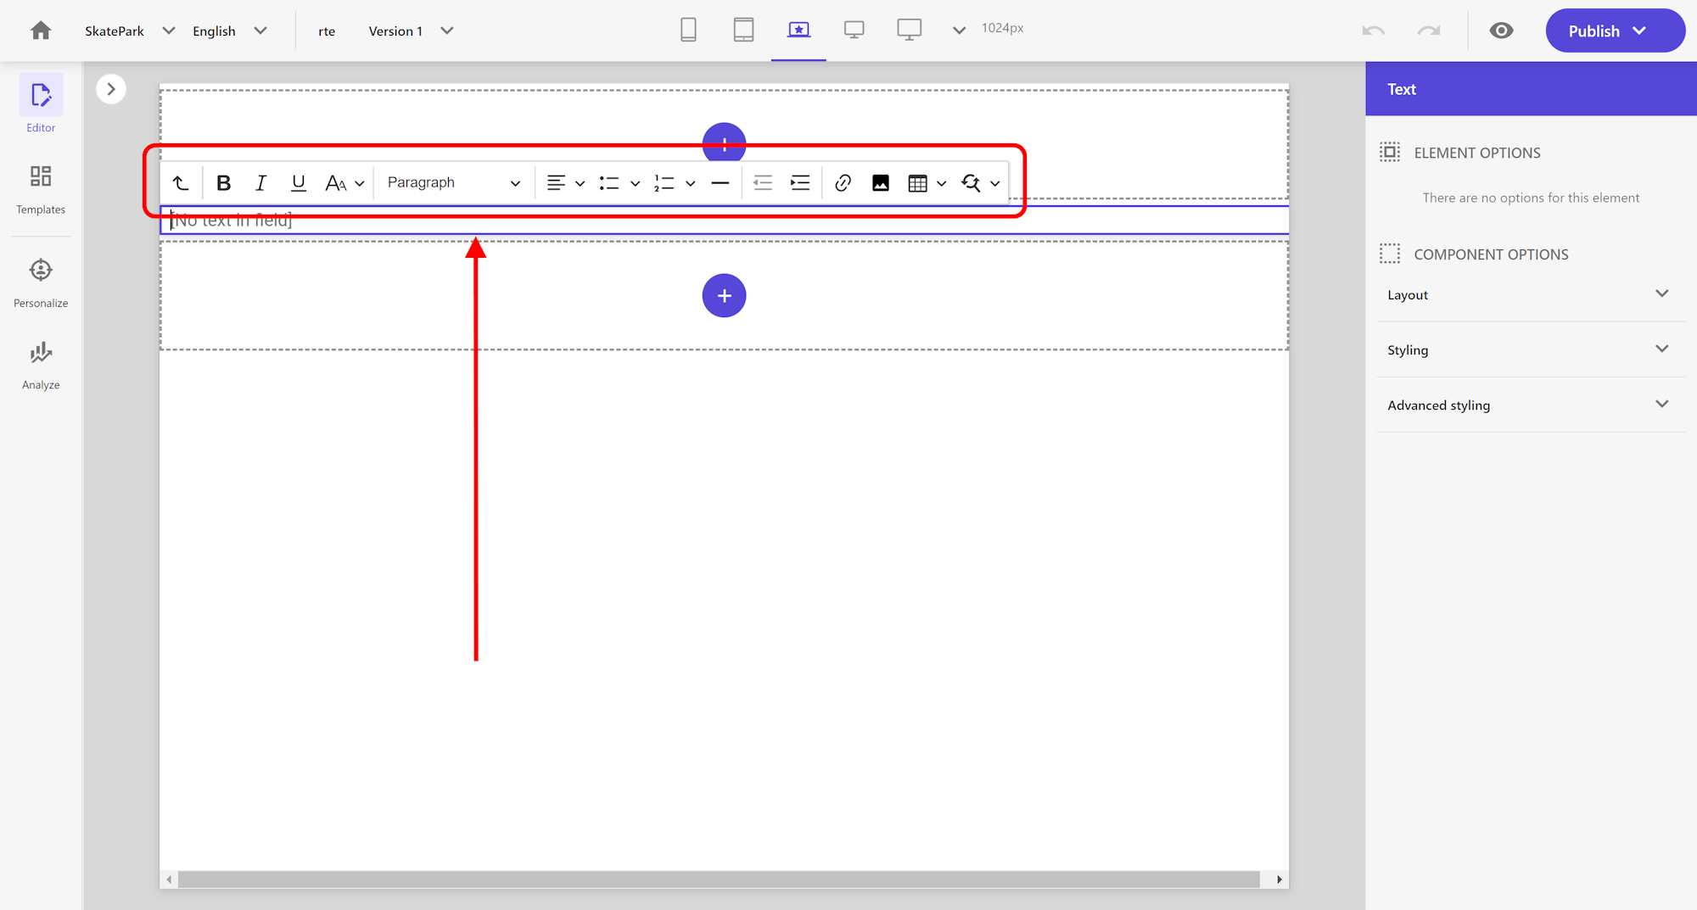
Task: Toggle underline formatting
Action: point(298,183)
